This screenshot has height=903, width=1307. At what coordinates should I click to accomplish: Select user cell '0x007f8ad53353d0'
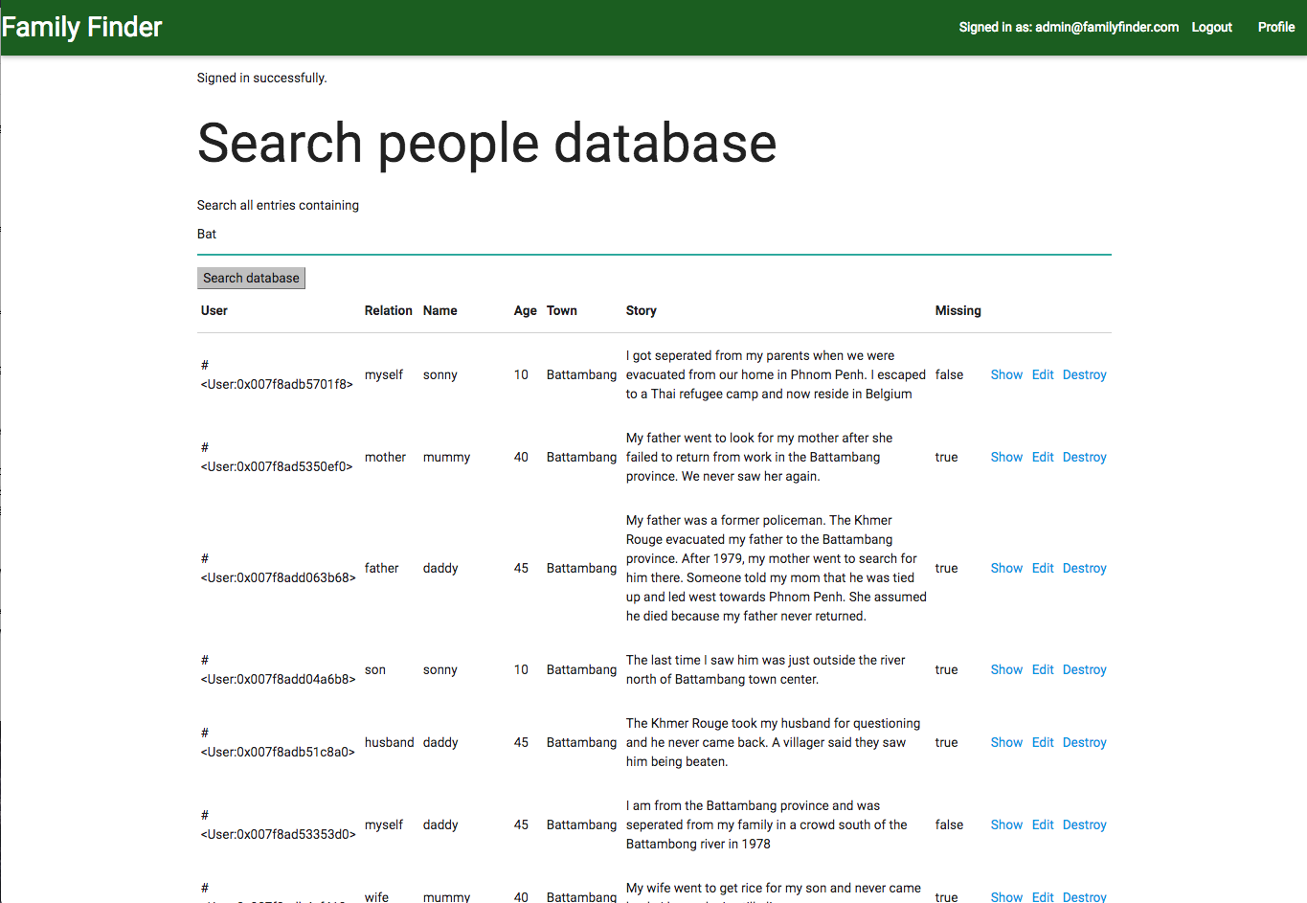click(x=278, y=824)
